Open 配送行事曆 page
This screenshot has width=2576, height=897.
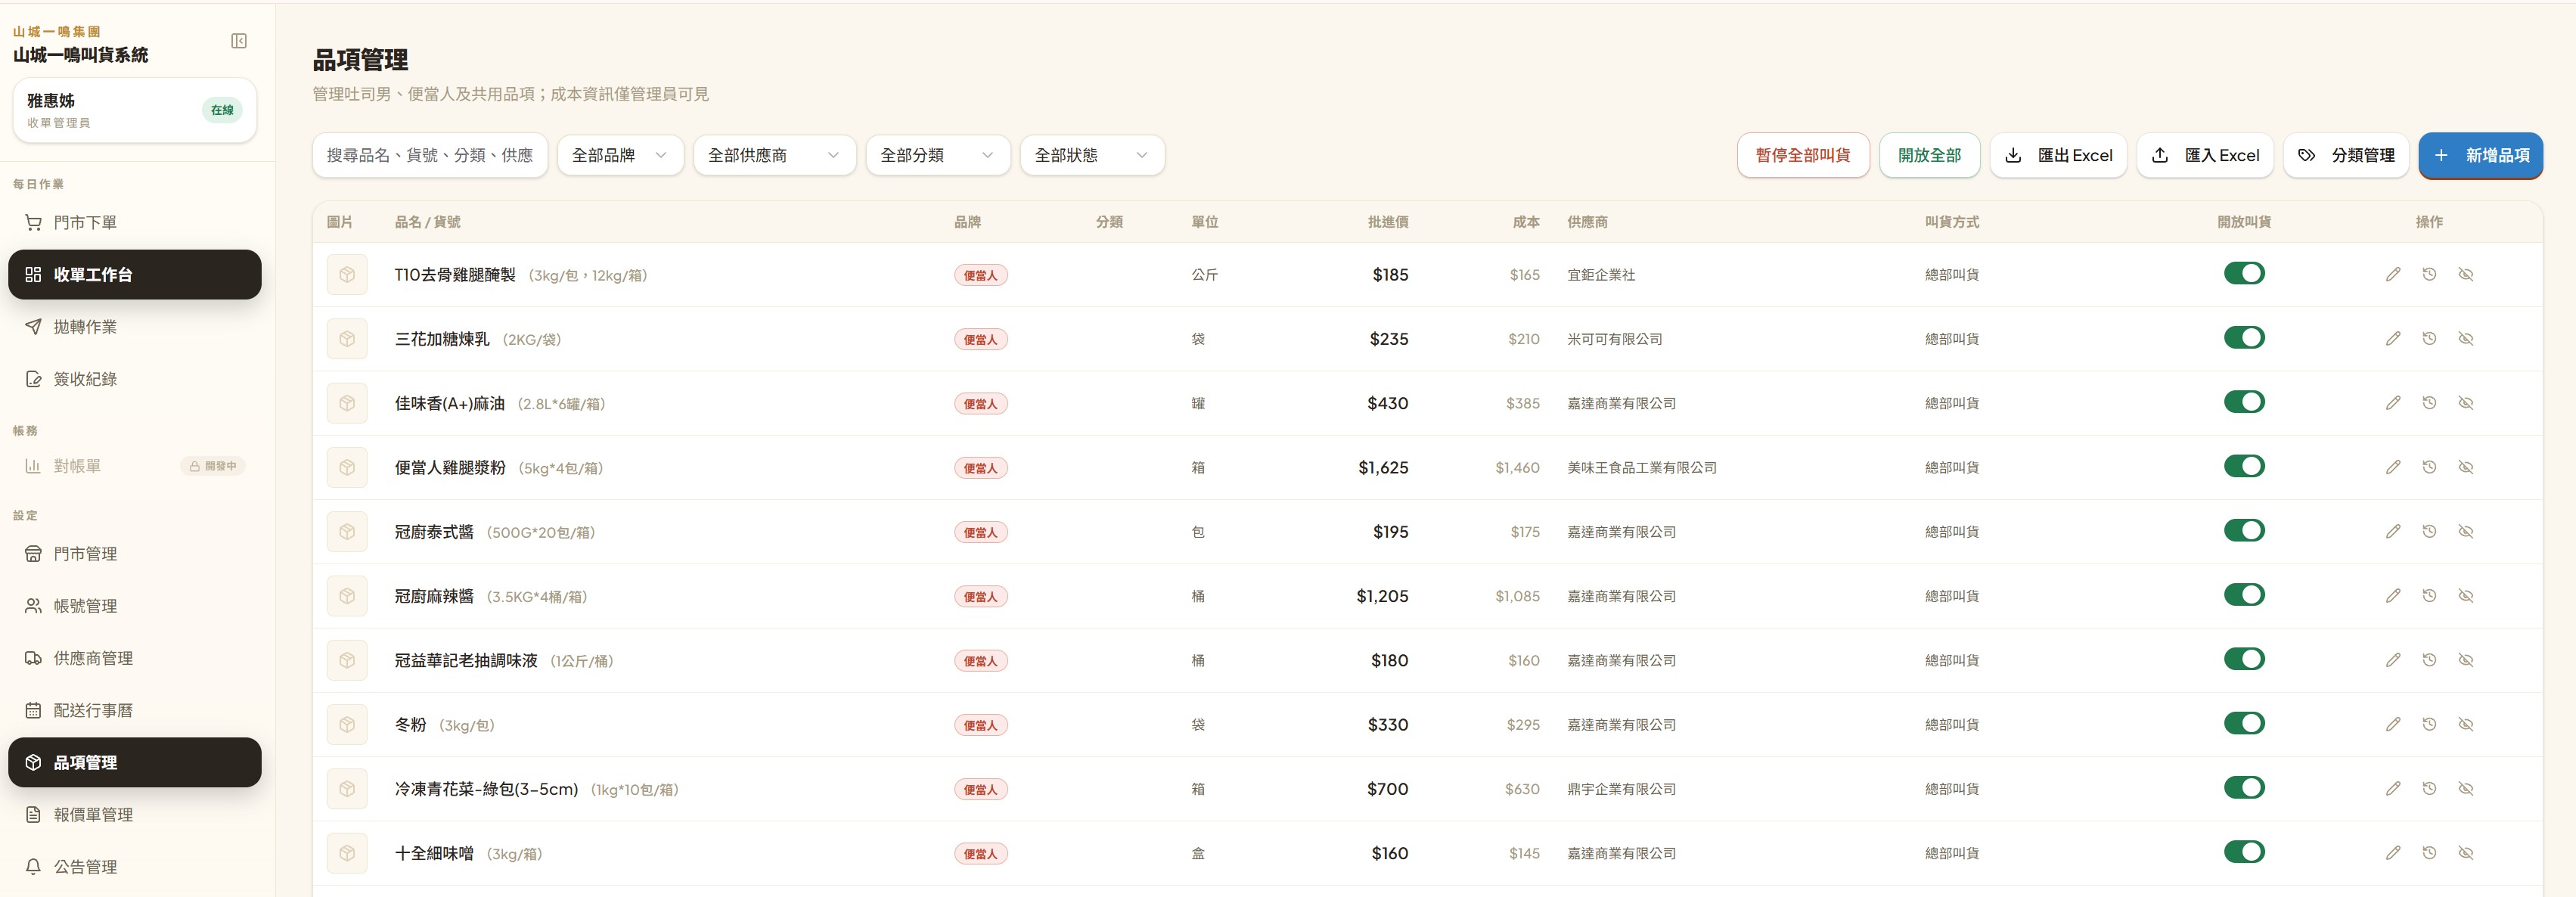point(135,710)
